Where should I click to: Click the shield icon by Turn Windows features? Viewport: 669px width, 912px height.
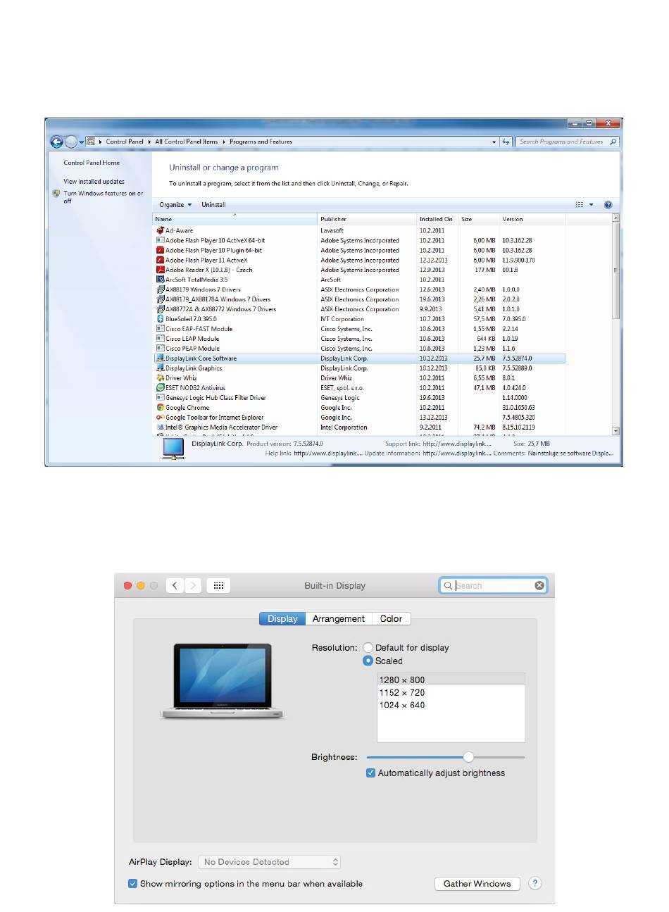tap(56, 194)
